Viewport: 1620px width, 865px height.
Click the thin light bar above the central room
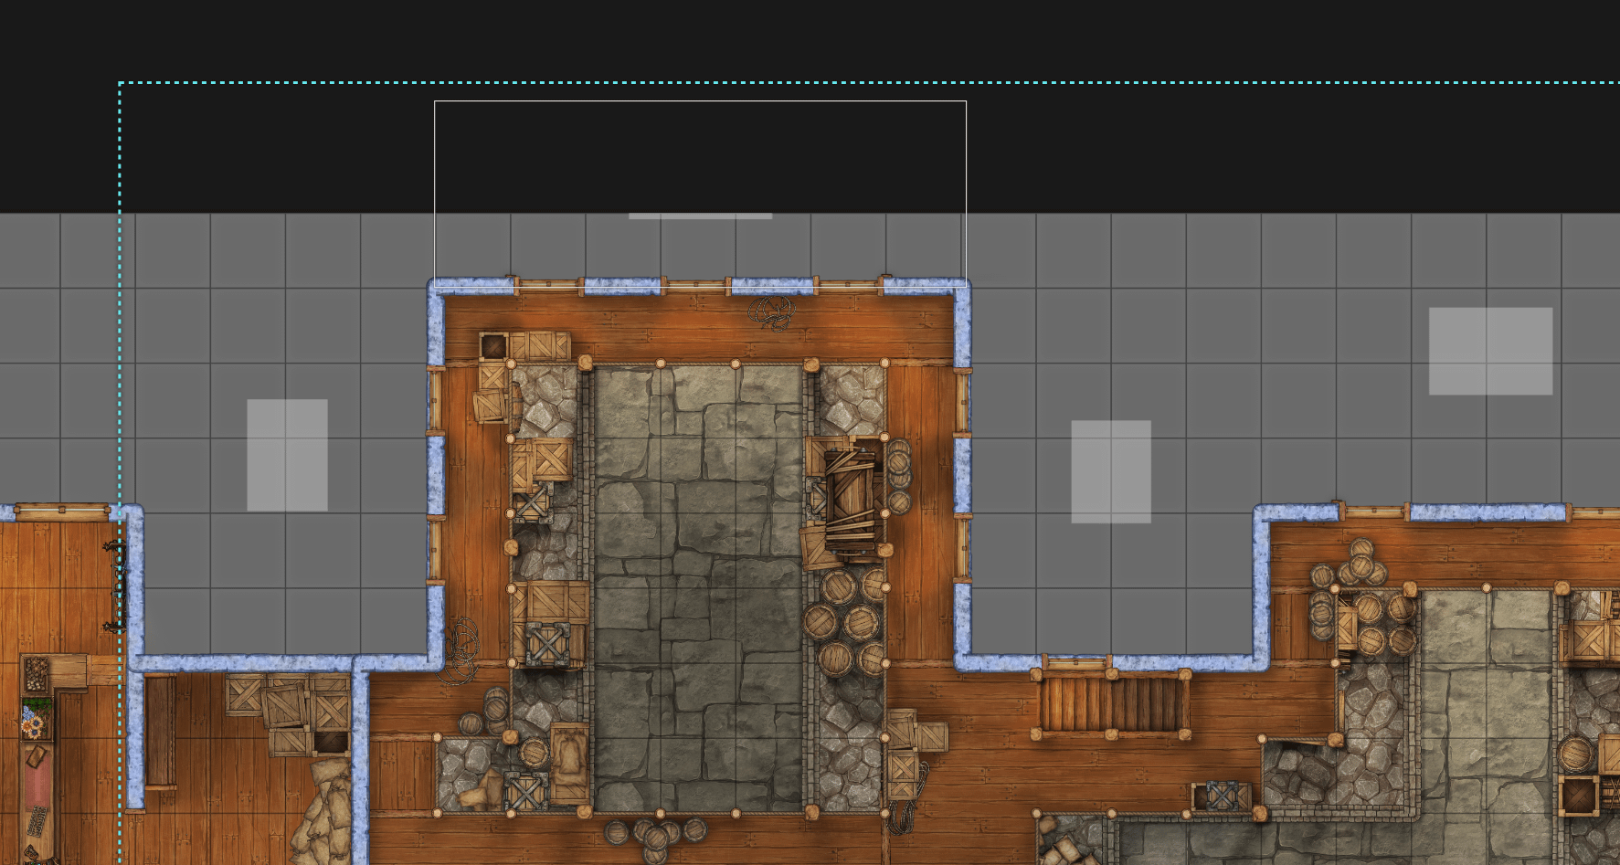pos(700,216)
